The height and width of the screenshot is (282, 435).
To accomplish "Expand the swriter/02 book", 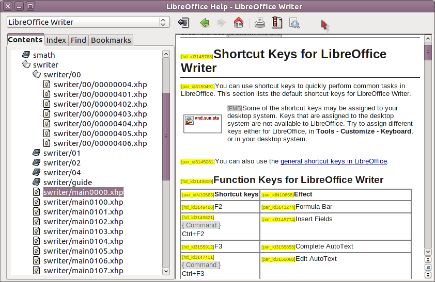I will click(36, 162).
